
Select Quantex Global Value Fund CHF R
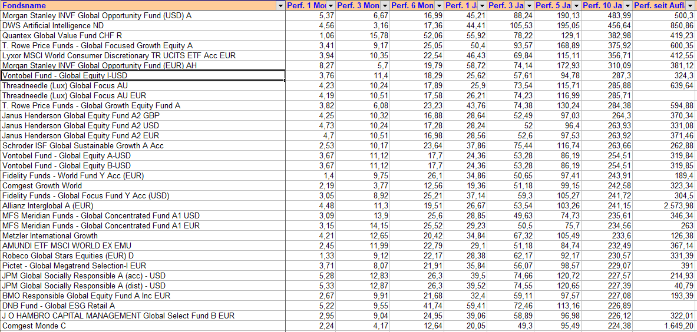pyautogui.click(x=143, y=35)
